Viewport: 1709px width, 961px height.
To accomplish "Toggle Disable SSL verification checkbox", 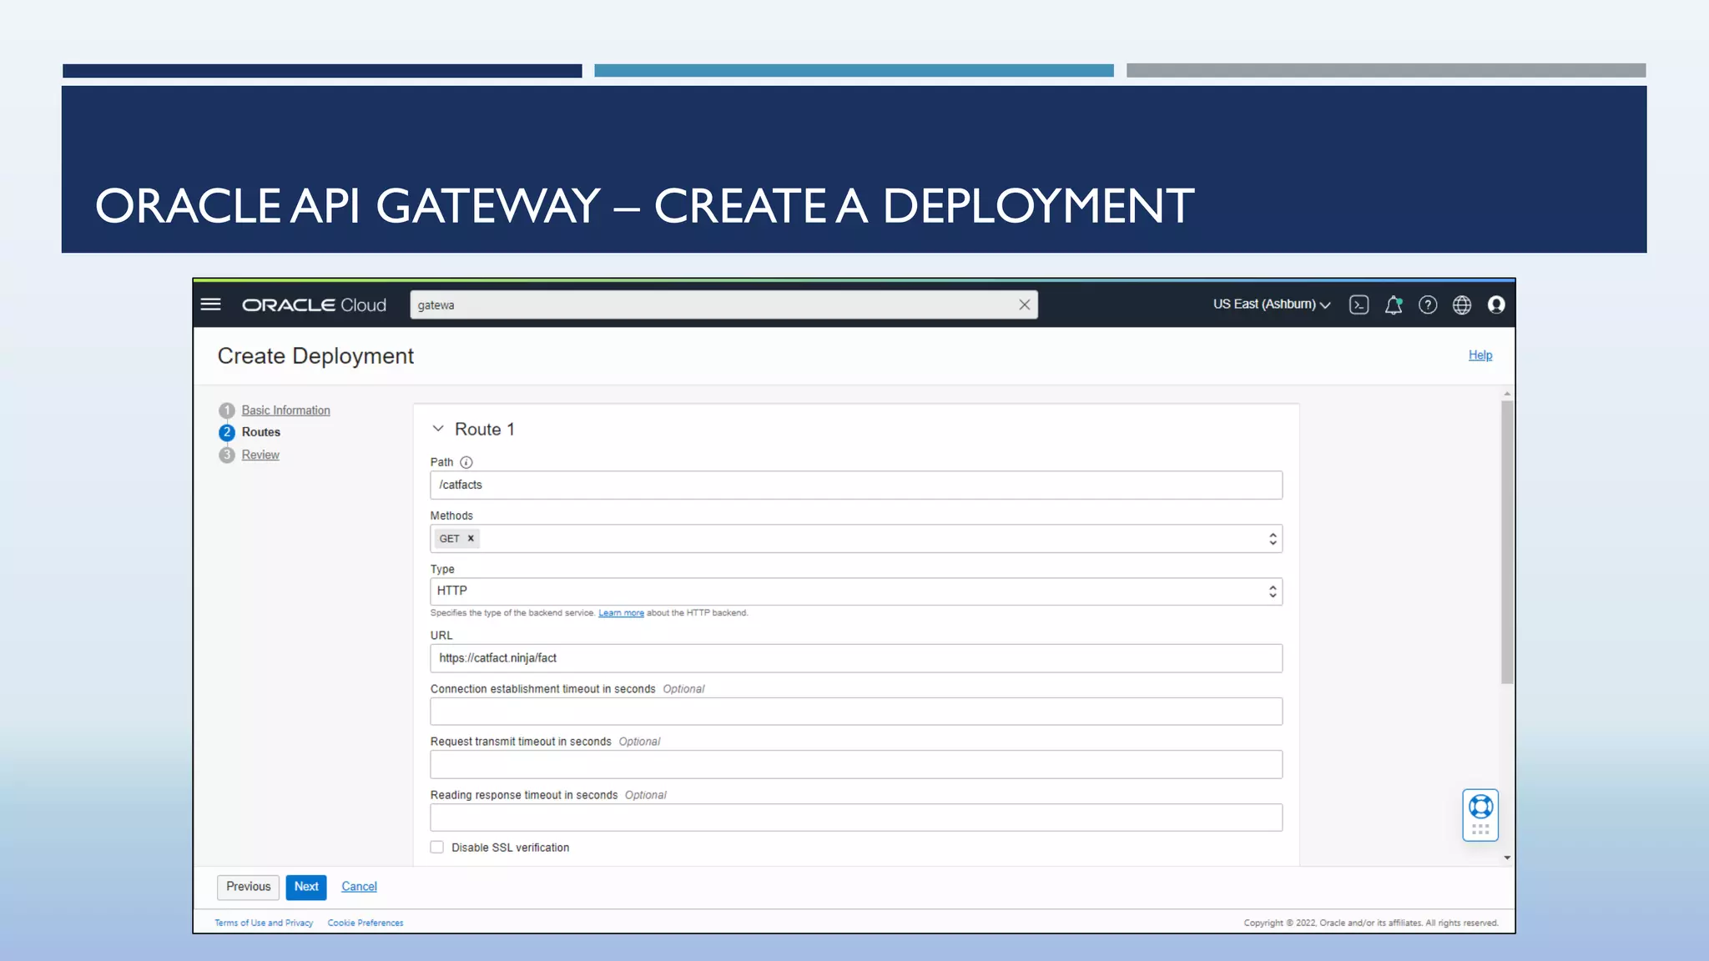I will pos(437,848).
